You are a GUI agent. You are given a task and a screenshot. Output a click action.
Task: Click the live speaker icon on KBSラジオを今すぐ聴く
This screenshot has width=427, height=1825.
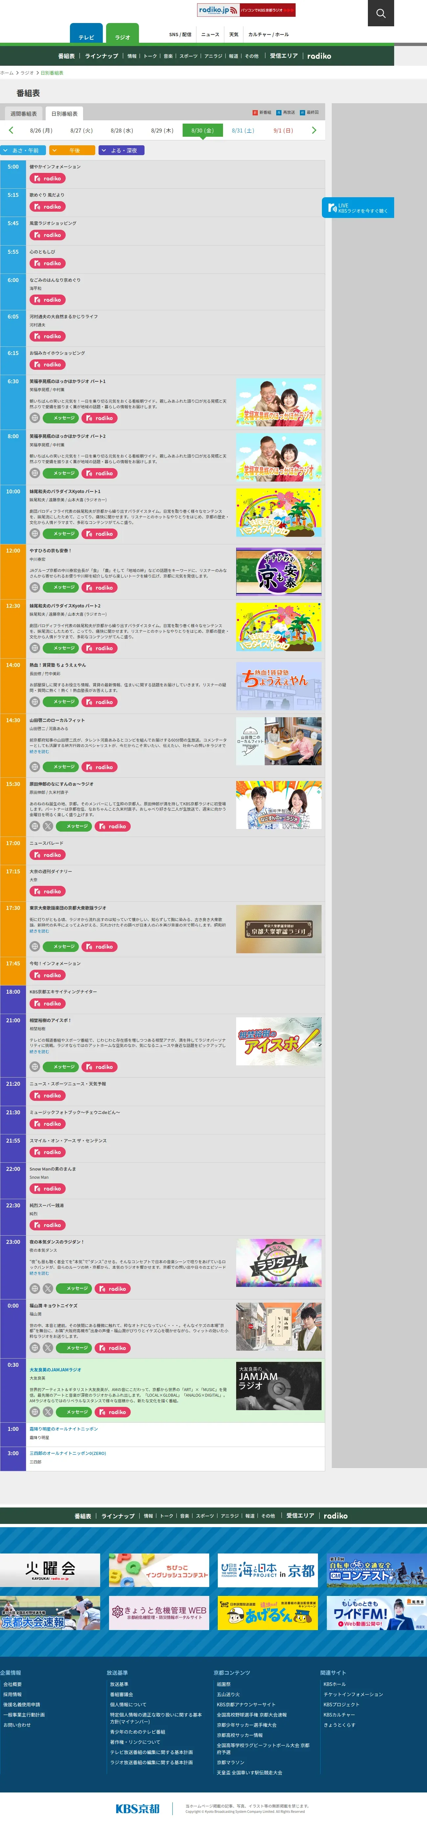(332, 207)
